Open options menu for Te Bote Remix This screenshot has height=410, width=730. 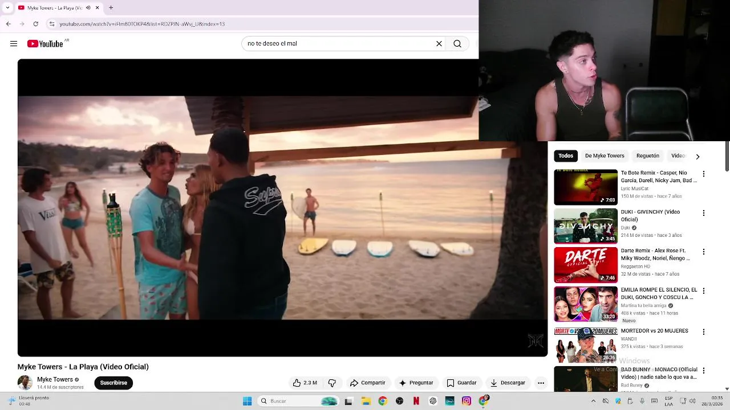click(704, 174)
